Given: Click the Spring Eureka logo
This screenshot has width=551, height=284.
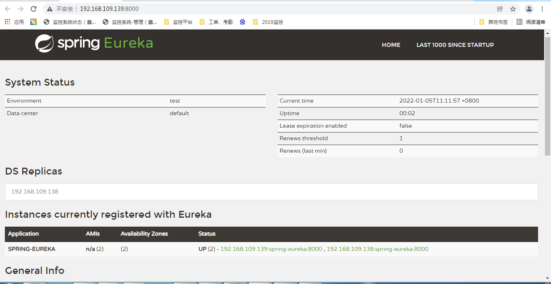Looking at the screenshot, I should point(94,44).
